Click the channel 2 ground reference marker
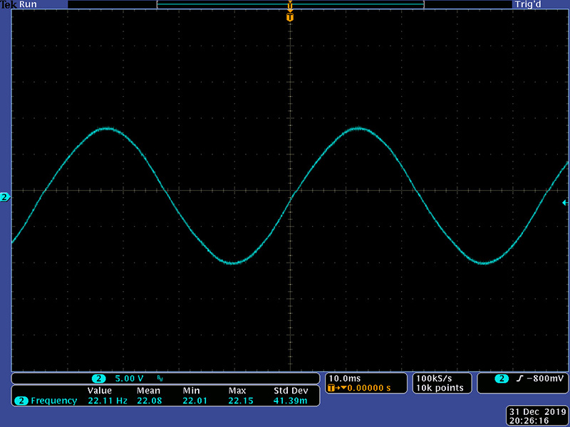The width and height of the screenshot is (570, 427). (5, 197)
